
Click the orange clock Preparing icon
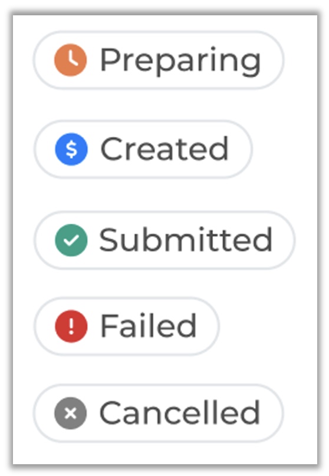71,60
